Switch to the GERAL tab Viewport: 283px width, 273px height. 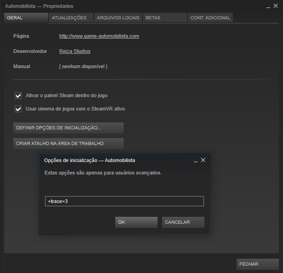point(26,18)
